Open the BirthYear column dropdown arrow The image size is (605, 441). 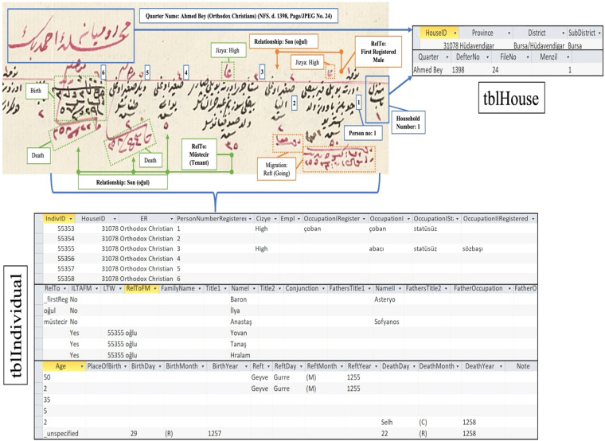click(x=246, y=366)
